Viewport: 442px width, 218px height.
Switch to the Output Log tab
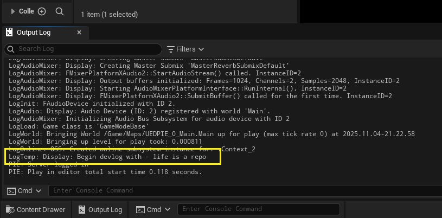coord(34,33)
